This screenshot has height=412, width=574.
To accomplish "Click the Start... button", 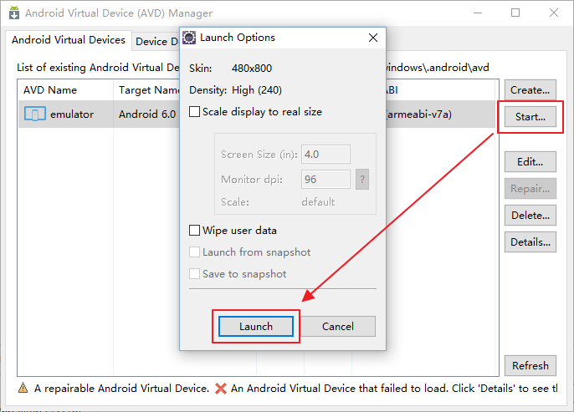I will tap(530, 117).
